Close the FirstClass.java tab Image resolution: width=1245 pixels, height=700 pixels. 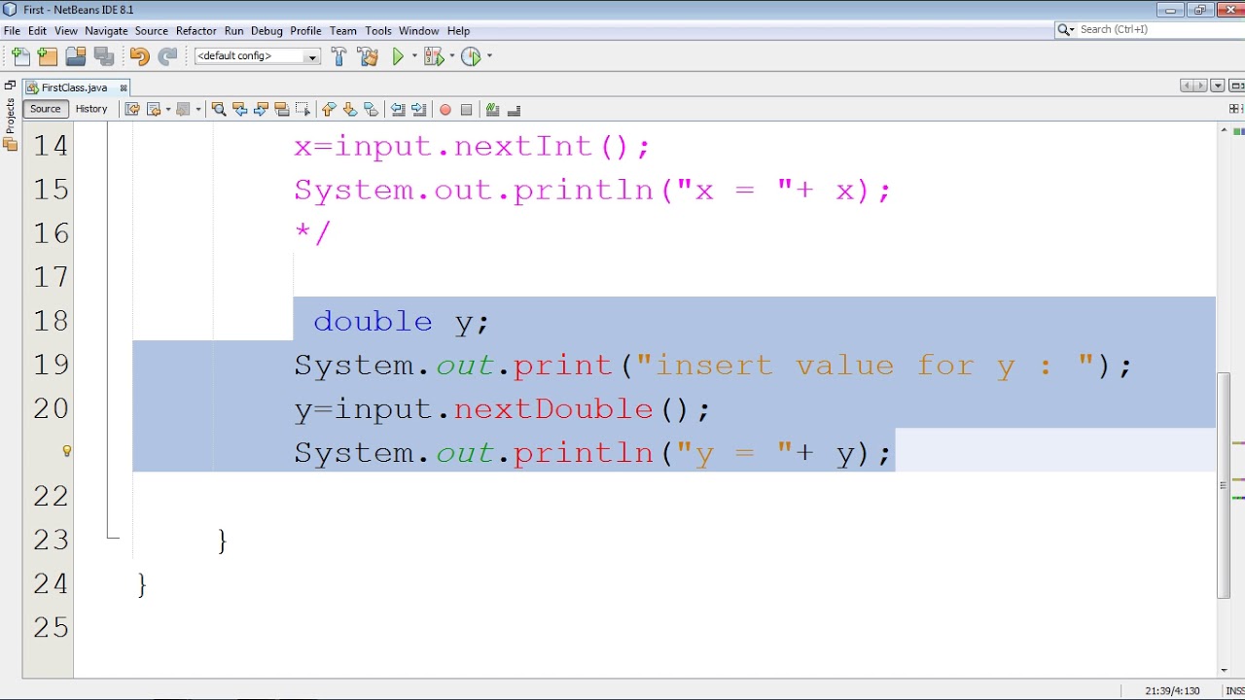[x=124, y=87]
